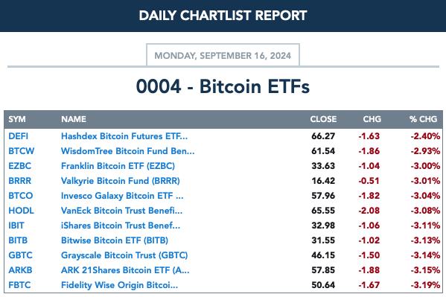Click the SYM column header
The image size is (446, 297).
17,119
